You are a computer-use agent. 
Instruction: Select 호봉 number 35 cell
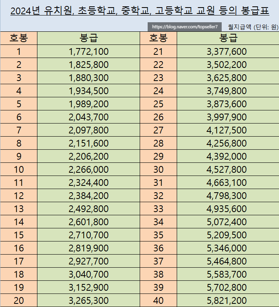(158, 235)
